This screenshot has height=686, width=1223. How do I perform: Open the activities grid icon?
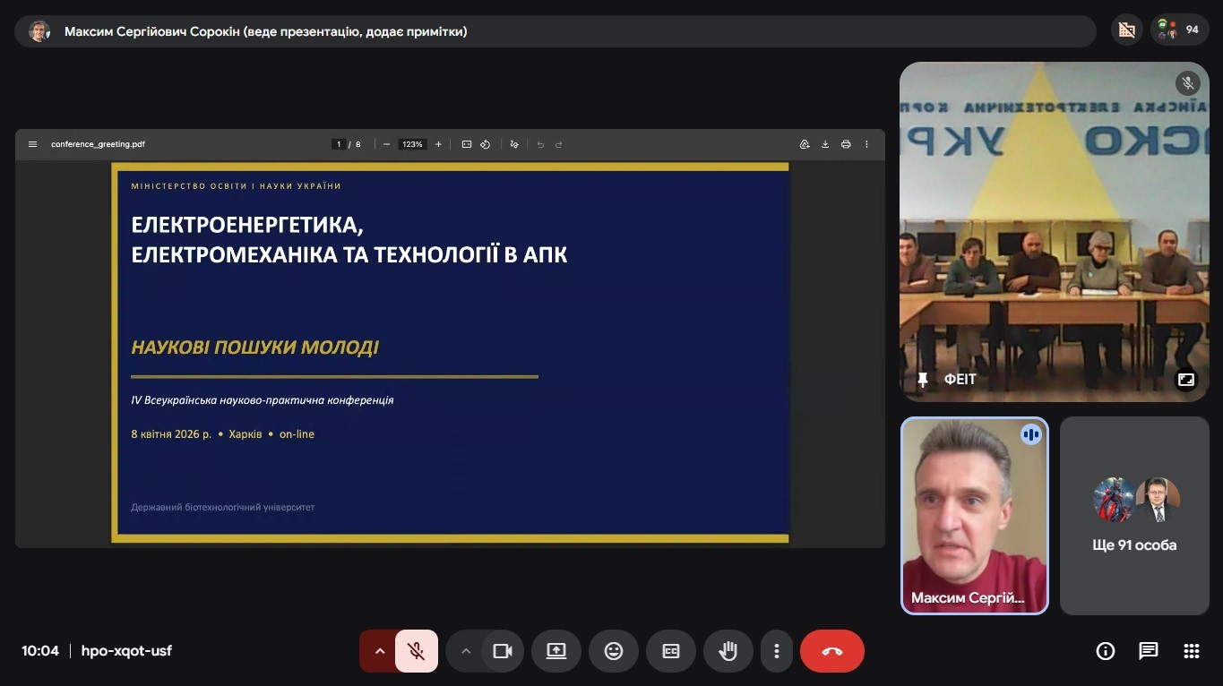1191,651
